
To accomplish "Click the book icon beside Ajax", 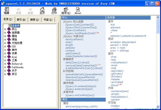I will [x=9, y=57].
